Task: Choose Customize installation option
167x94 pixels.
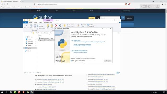Action: pos(80,51)
